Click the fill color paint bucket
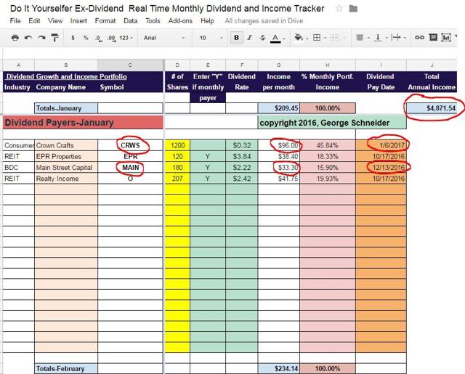The image size is (465, 374). pos(299,37)
